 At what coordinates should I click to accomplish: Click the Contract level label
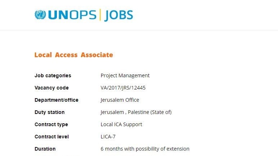pyautogui.click(x=51, y=137)
